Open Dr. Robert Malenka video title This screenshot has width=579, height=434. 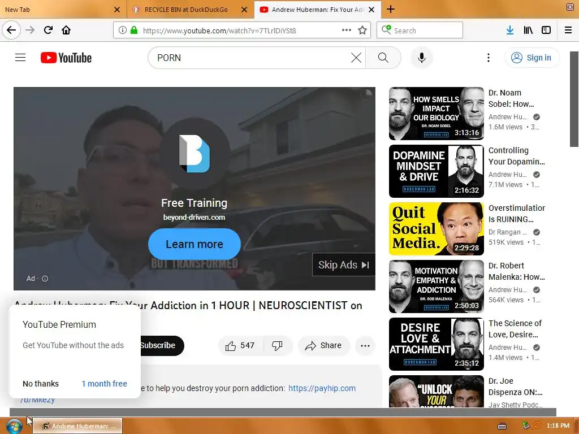(x=516, y=271)
